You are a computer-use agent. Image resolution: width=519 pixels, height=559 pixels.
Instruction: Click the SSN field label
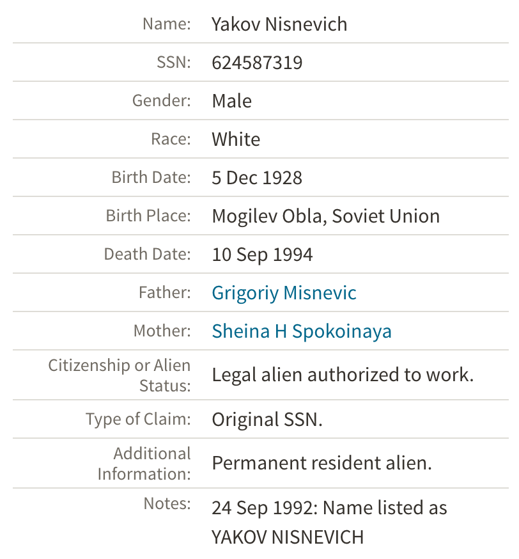pyautogui.click(x=173, y=63)
